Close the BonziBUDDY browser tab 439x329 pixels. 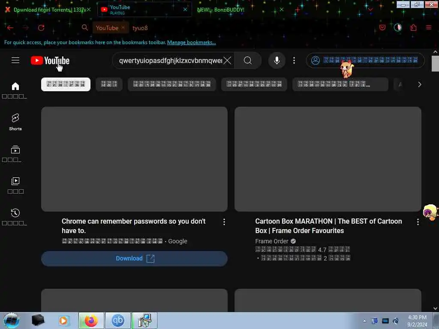click(x=282, y=9)
